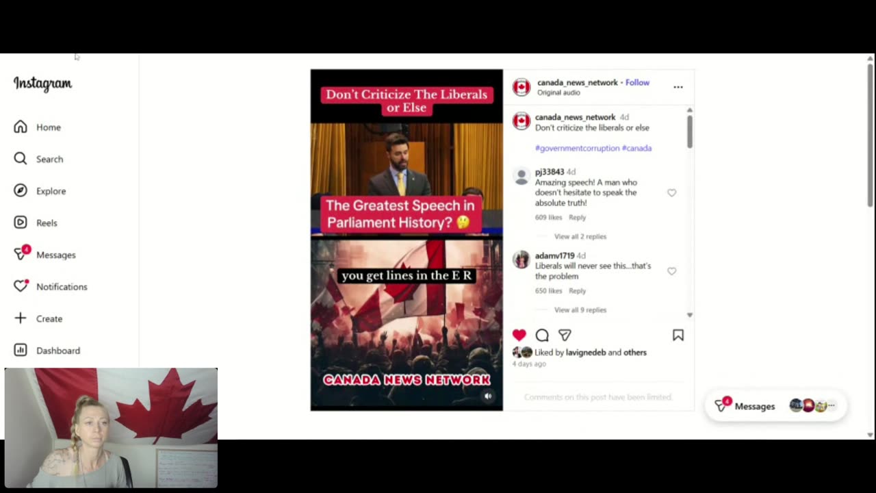Click the webcam overlay video
The width and height of the screenshot is (876, 493).
pos(111,428)
